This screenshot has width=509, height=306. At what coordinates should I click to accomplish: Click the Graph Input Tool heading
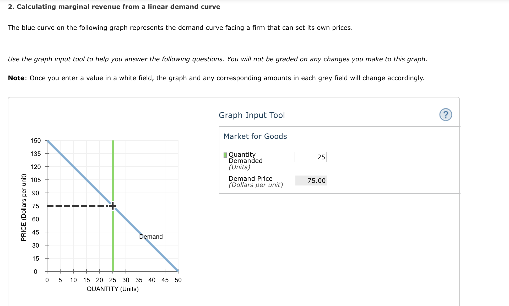coord(252,115)
